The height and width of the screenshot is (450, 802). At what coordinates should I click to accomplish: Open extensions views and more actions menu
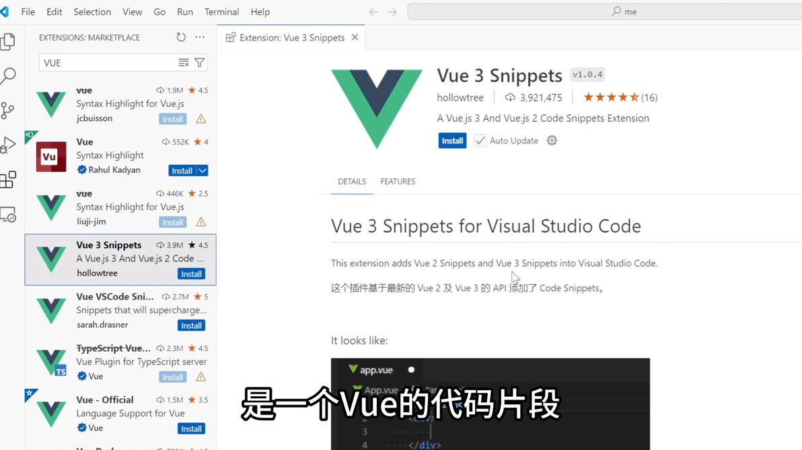click(200, 37)
